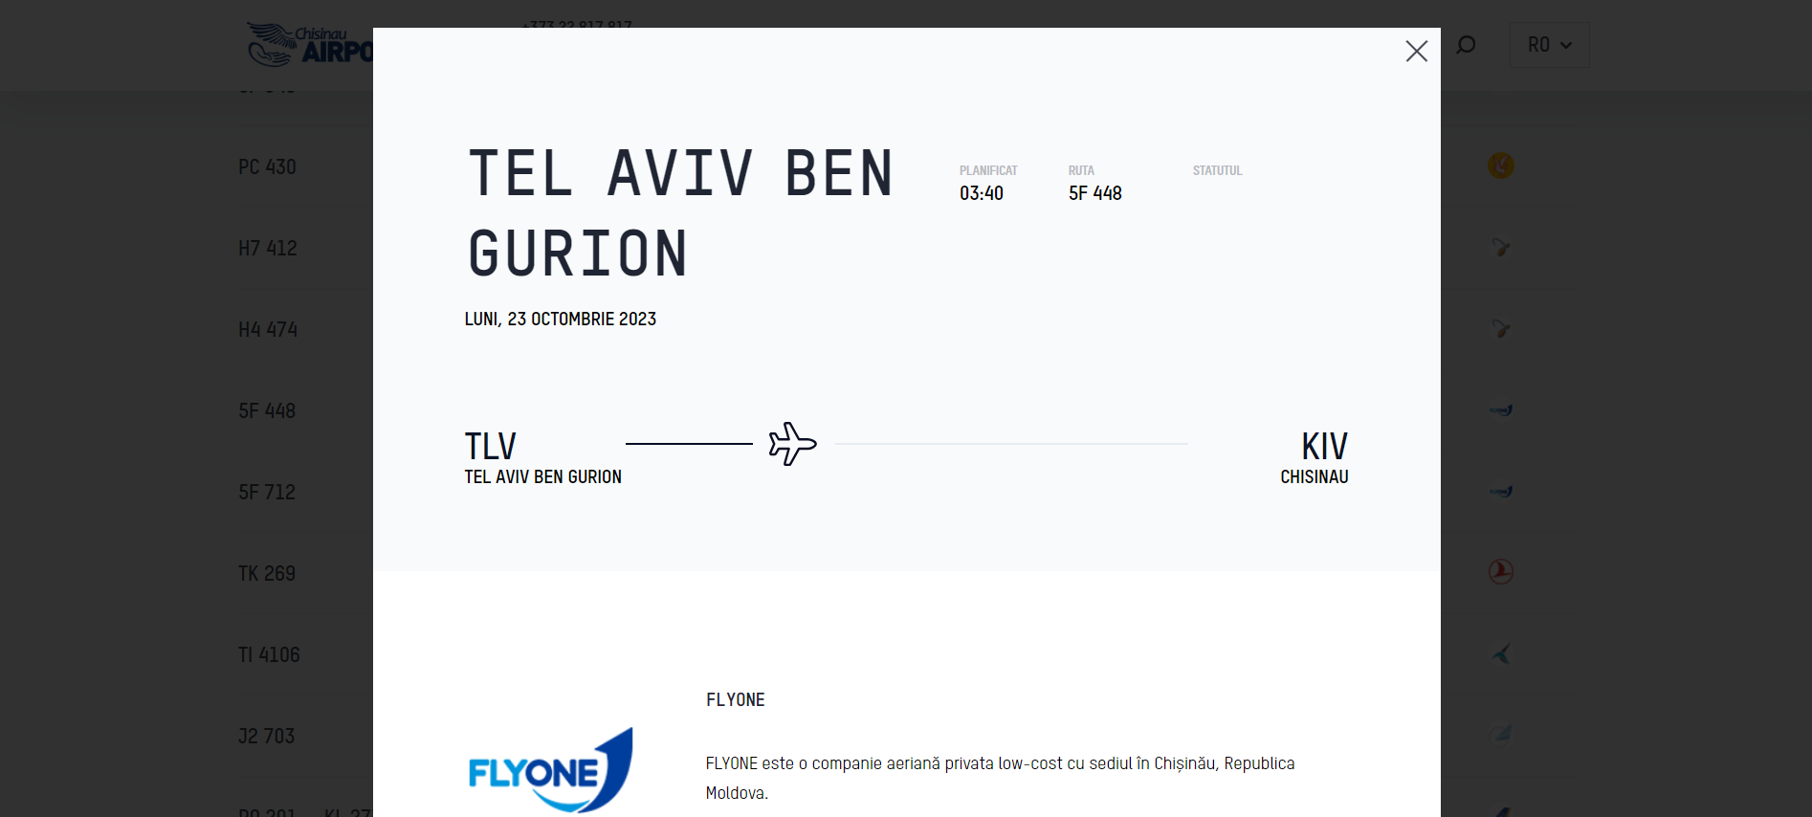Screen dimensions: 1812x817
Task: Click the FlyOne icon beside 5F 712
Action: click(1500, 492)
